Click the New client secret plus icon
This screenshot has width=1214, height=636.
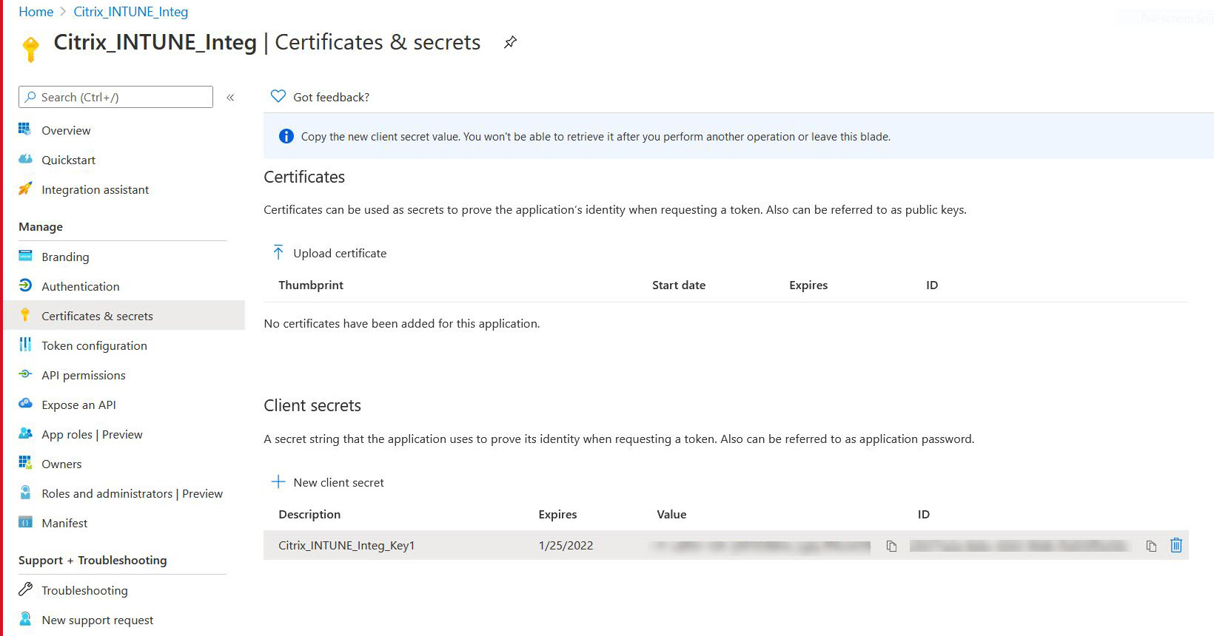(278, 481)
